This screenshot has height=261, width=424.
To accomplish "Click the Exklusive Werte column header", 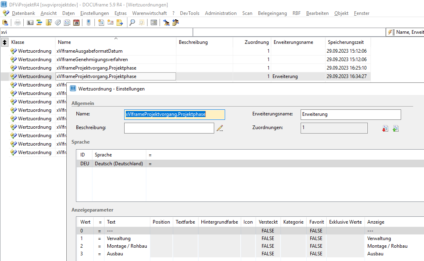I will 345,222.
